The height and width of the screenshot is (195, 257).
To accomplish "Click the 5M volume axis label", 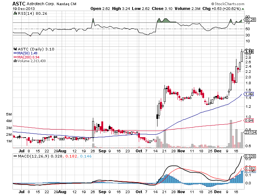I will coord(9,114).
